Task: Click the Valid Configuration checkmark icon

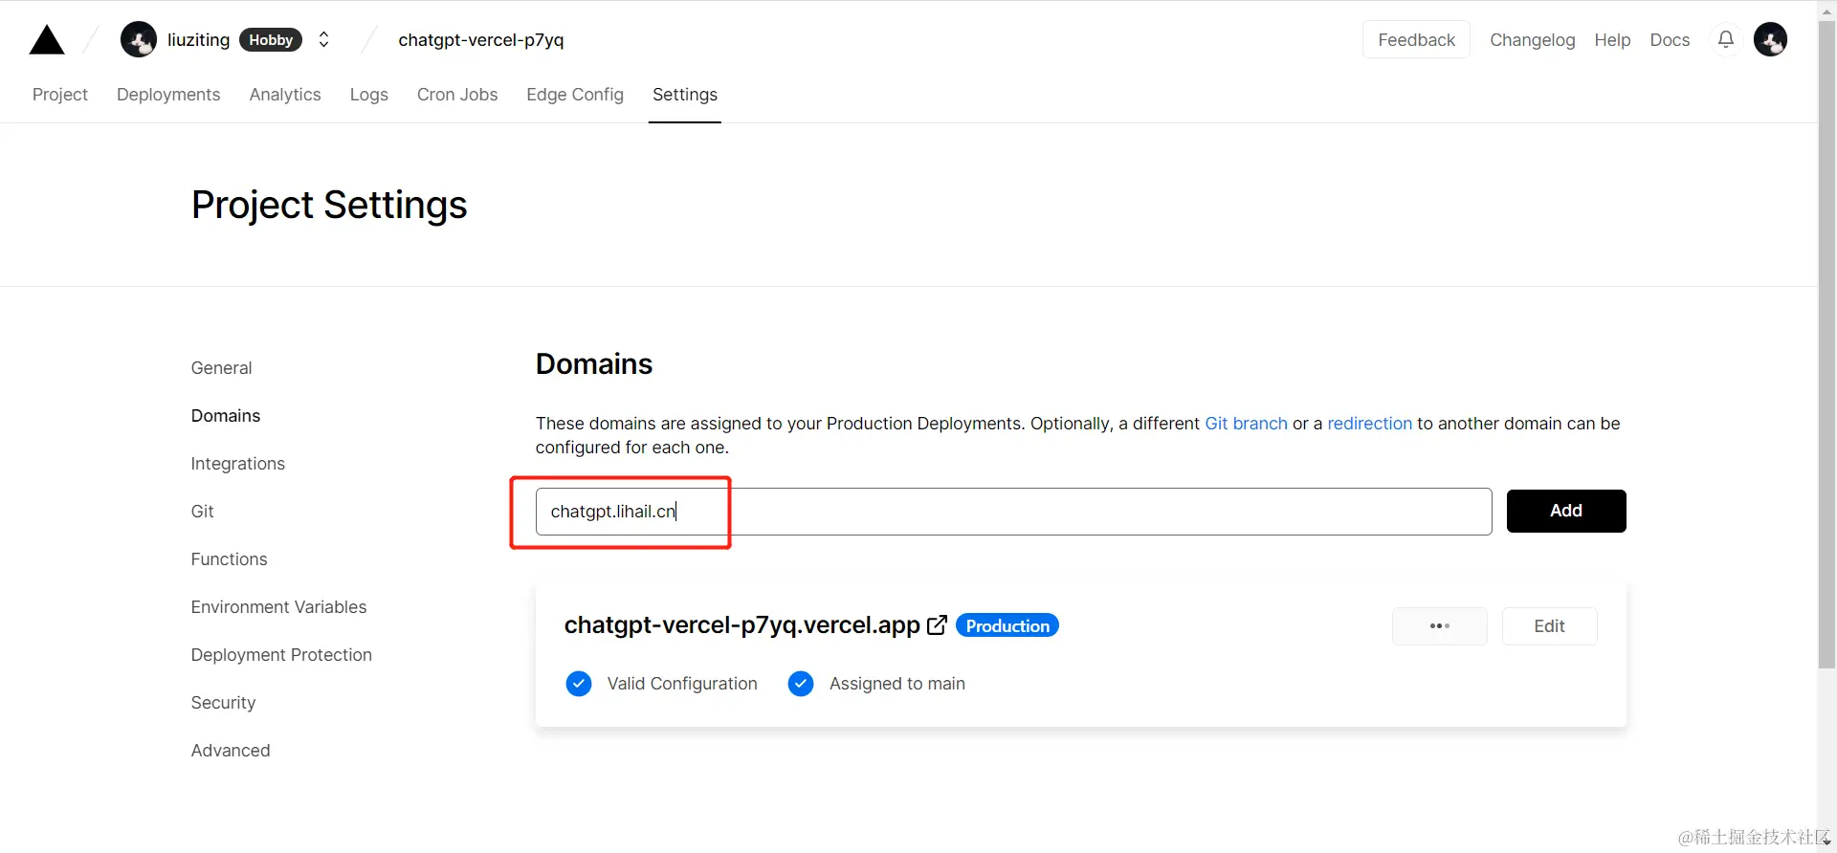Action: click(x=579, y=684)
